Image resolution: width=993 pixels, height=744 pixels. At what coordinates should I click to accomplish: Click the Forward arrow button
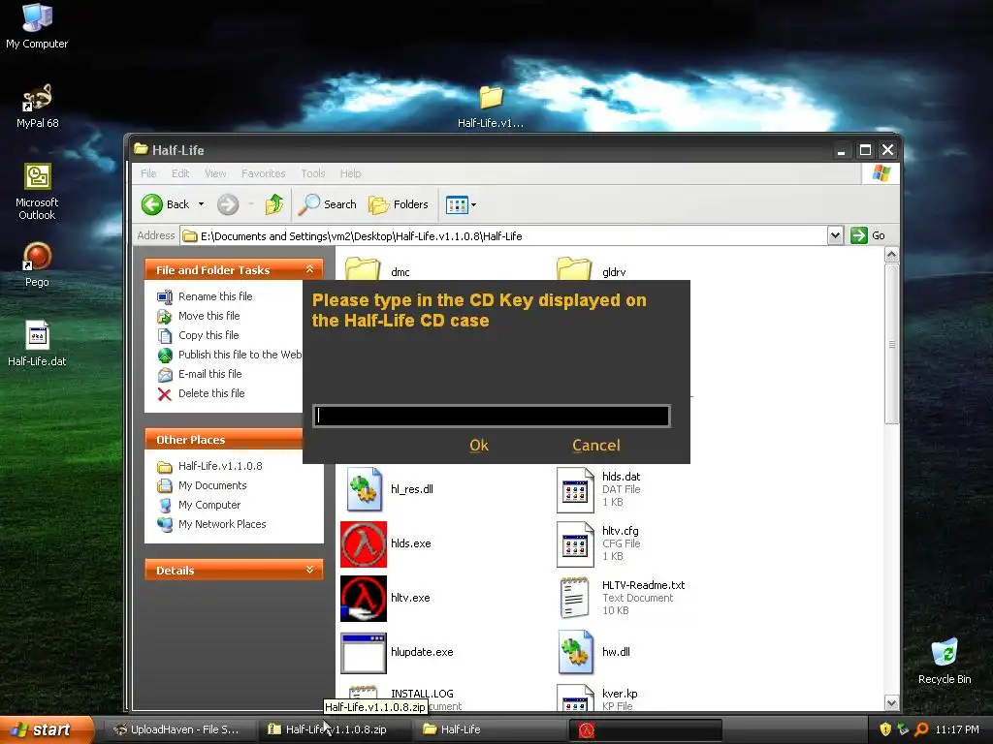[227, 204]
